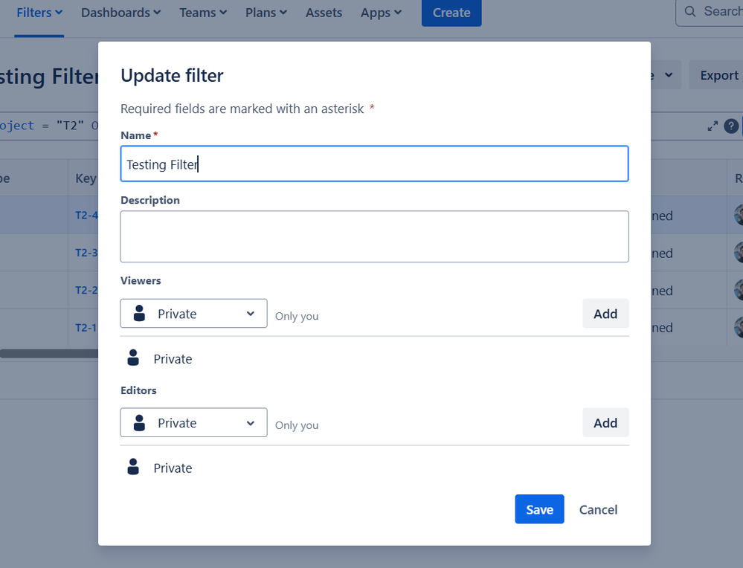The height and width of the screenshot is (568, 743).
Task: Open issue T2-4 link
Action: pos(87,215)
